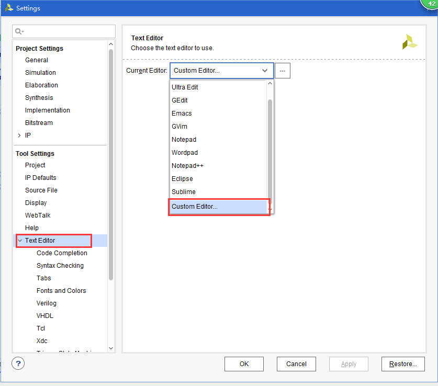Open Verilog editor settings

tap(47, 303)
